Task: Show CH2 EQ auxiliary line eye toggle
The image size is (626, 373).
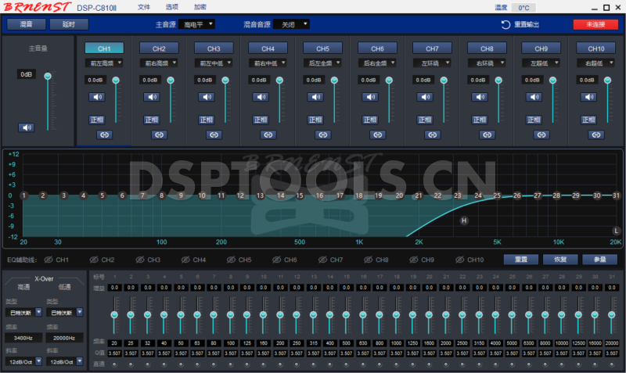Action: [x=94, y=260]
